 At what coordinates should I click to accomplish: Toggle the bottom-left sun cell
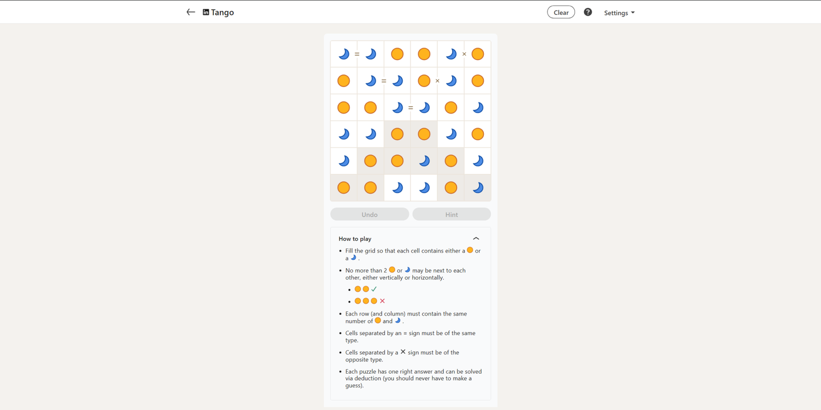[344, 188]
